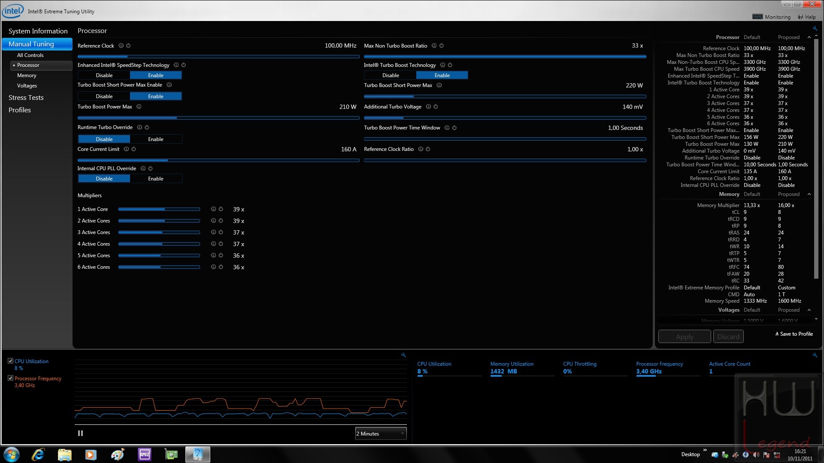Image resolution: width=824 pixels, height=463 pixels.
Task: Reset Intel Turbo Boost Technology via its reset icon
Action: [450, 65]
